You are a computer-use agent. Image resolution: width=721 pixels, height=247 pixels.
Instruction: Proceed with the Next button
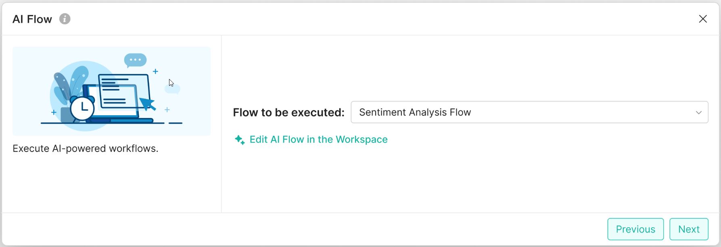pyautogui.click(x=688, y=229)
